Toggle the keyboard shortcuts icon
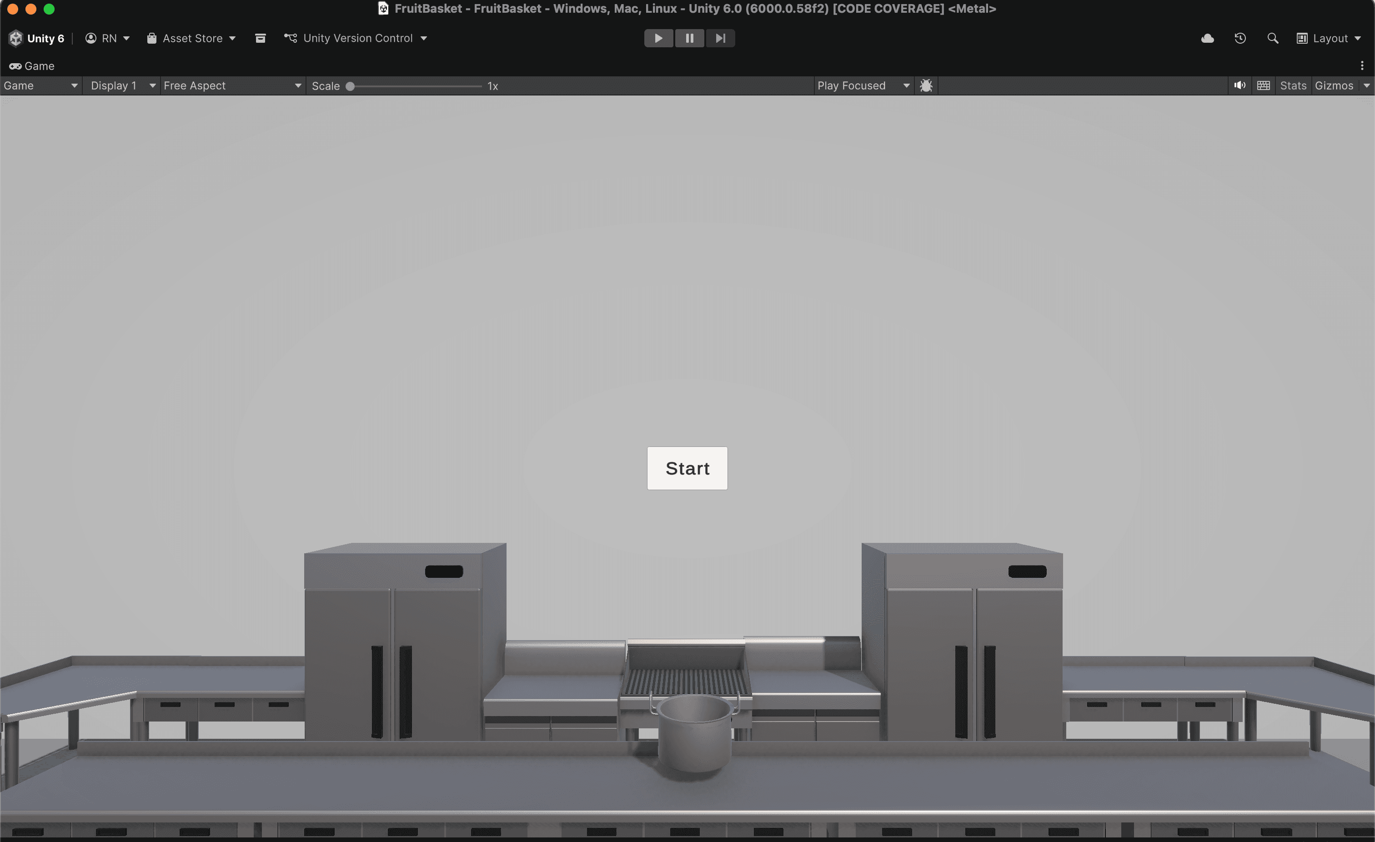1375x842 pixels. [1264, 85]
